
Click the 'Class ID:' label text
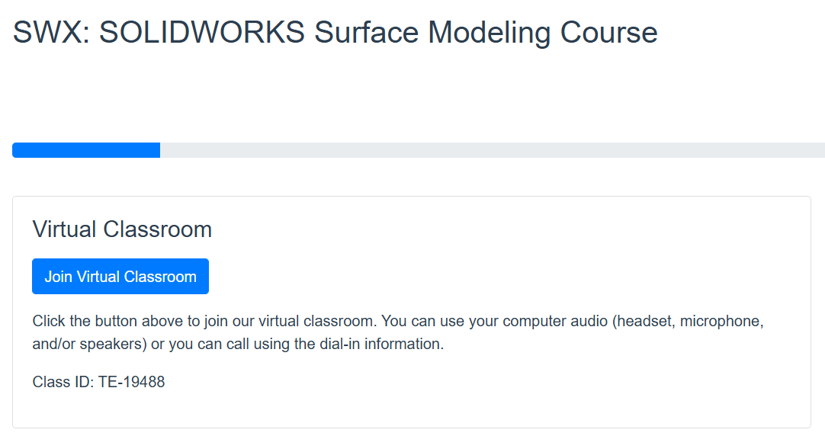coord(63,382)
